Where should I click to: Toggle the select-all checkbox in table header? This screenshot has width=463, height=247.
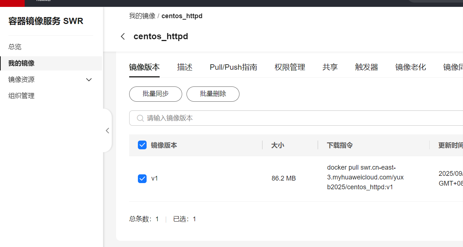tap(142, 145)
